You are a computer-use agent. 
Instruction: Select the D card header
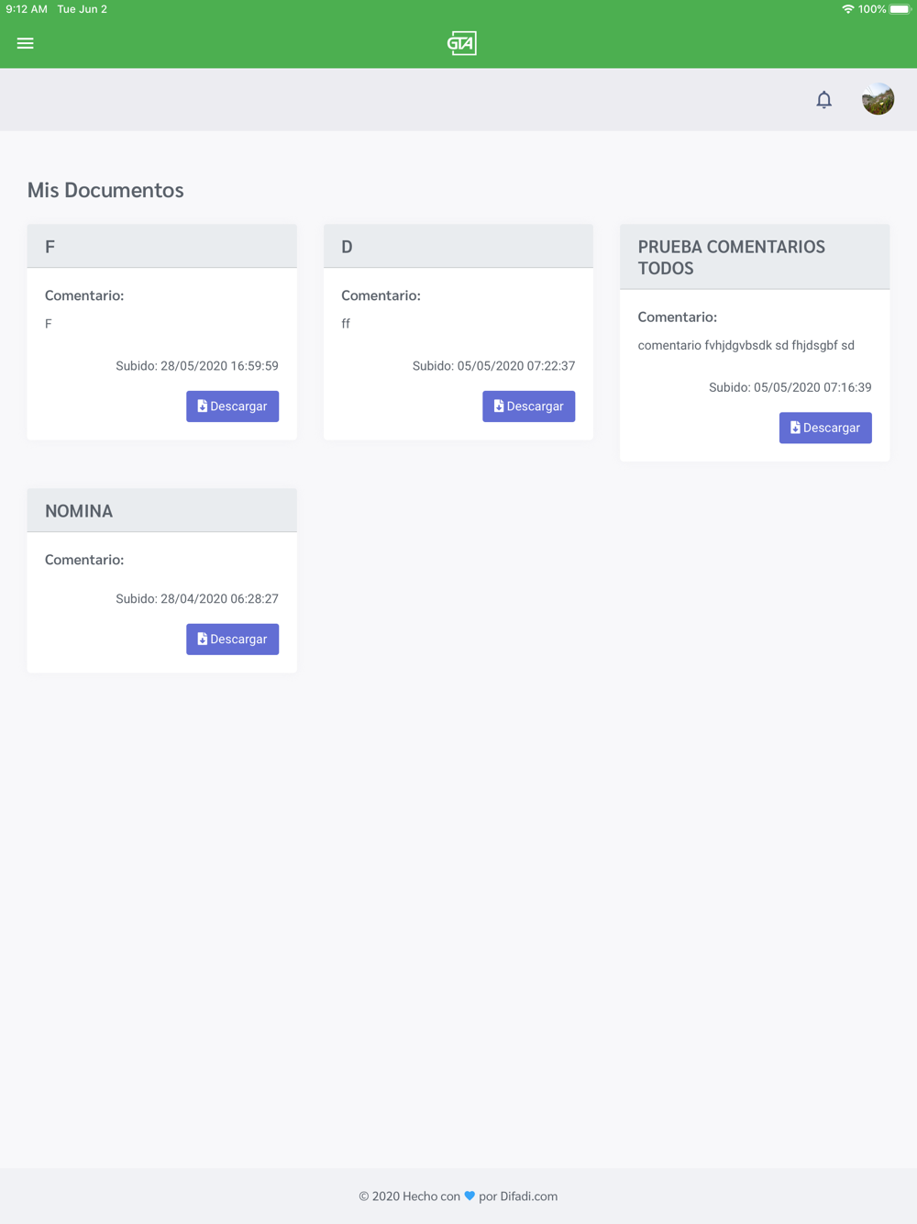pyautogui.click(x=458, y=247)
